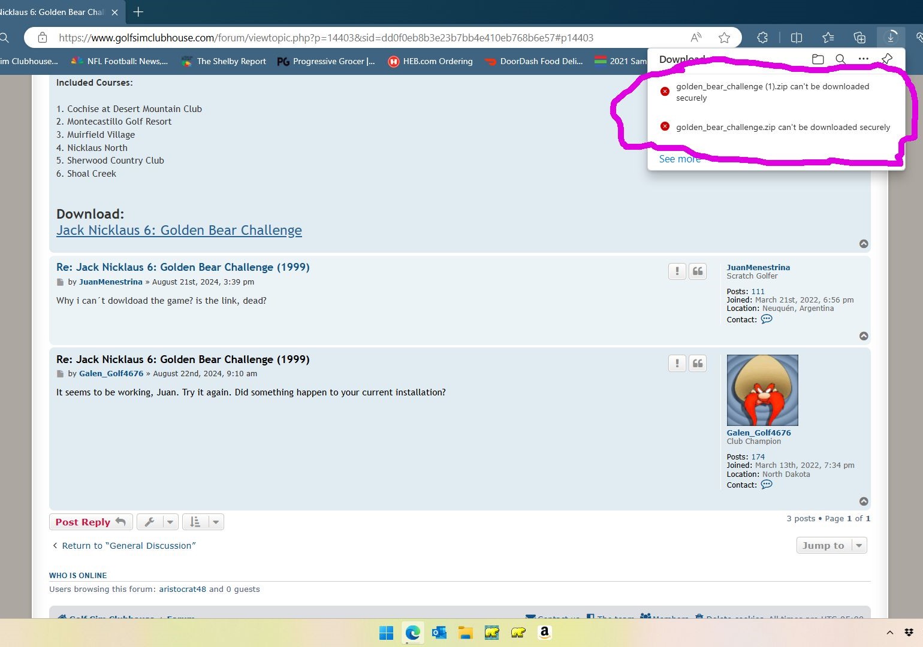The width and height of the screenshot is (923, 647).
Task: Open Galen_Golf4676's reply post title link
Action: 183,359
